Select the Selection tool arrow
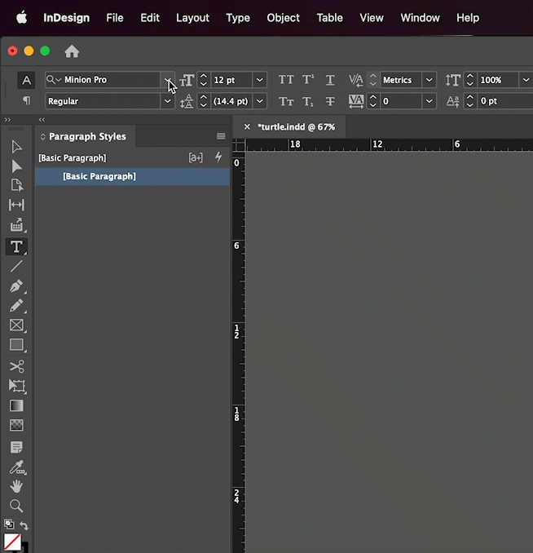Image resolution: width=533 pixels, height=553 pixels. click(16, 147)
